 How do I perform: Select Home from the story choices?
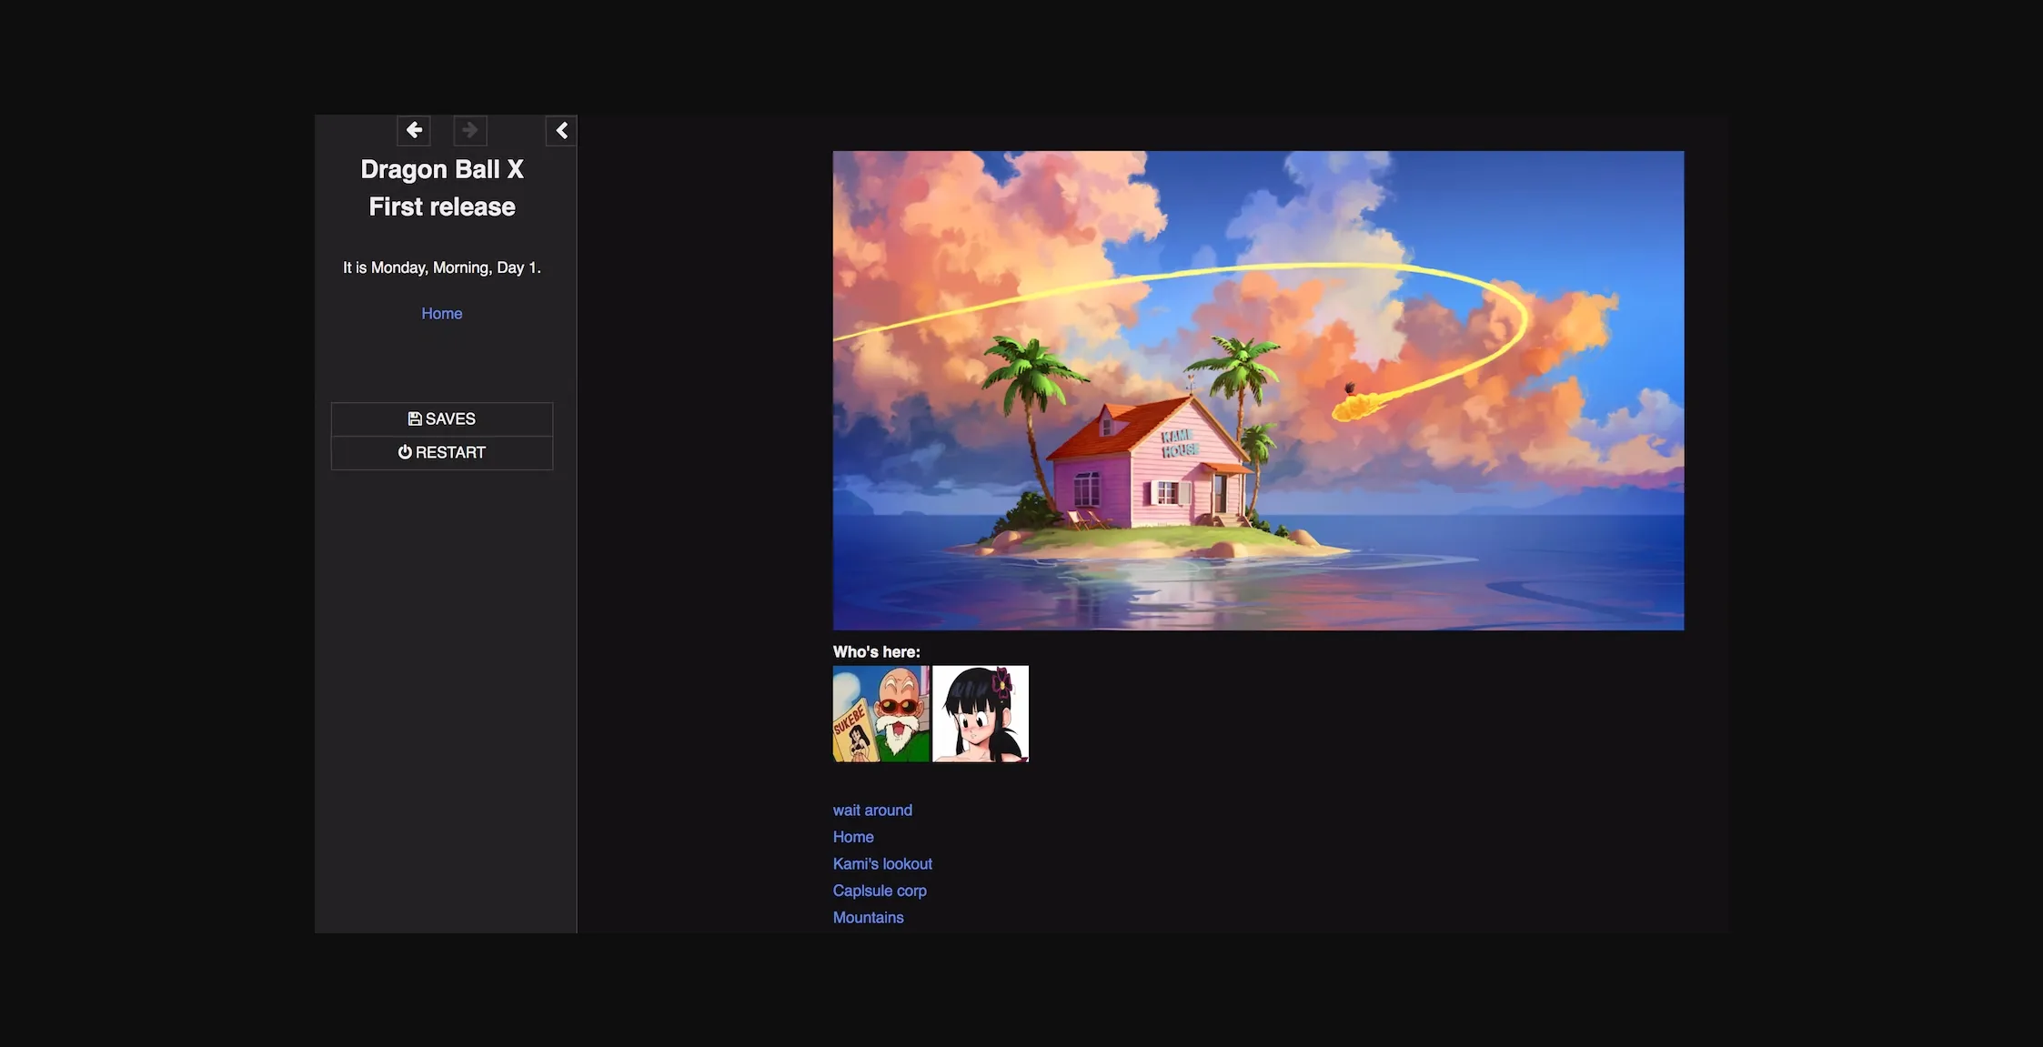[x=852, y=835]
